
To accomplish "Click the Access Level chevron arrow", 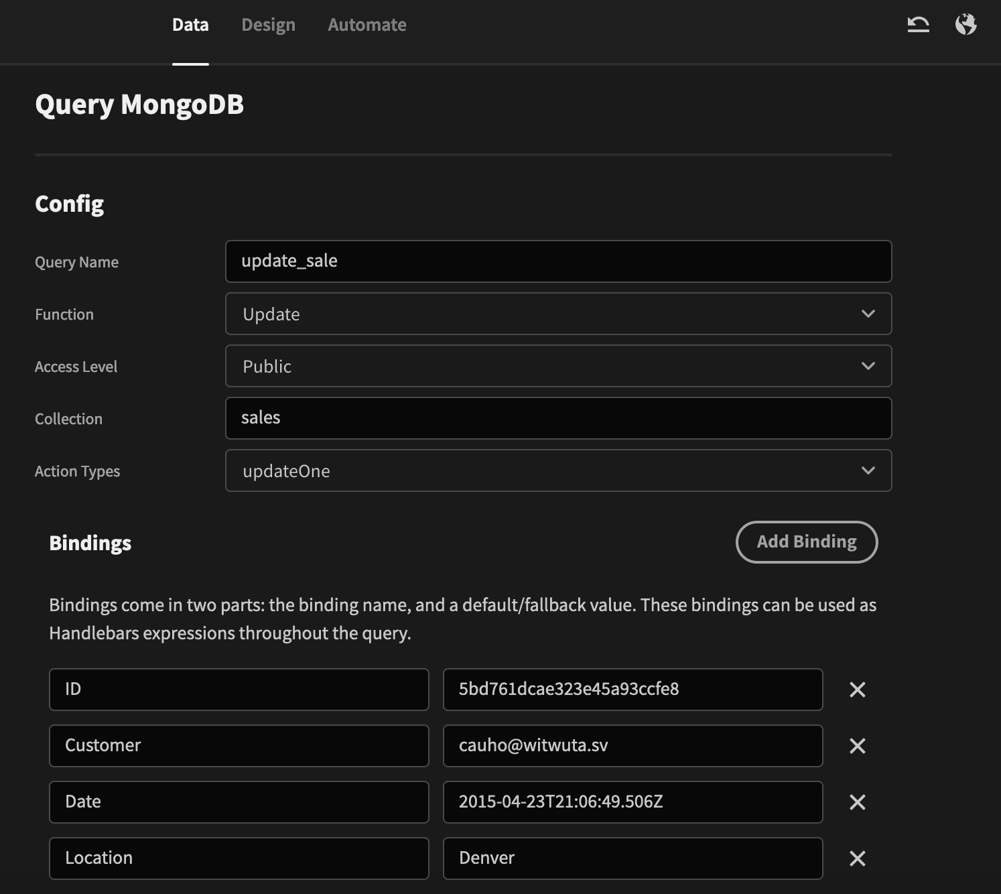I will pyautogui.click(x=868, y=366).
